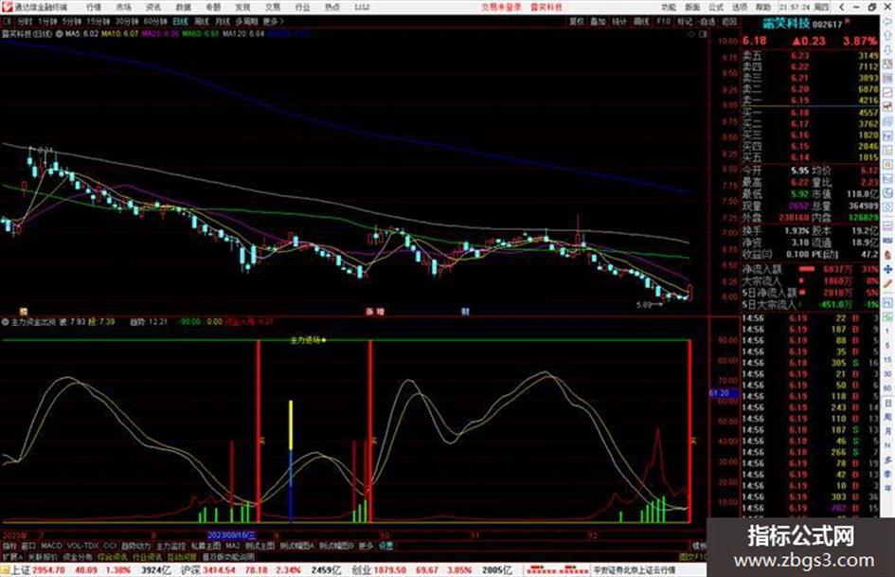Switch chart to 60分钟 period
The width and height of the screenshot is (895, 577).
pyautogui.click(x=155, y=21)
